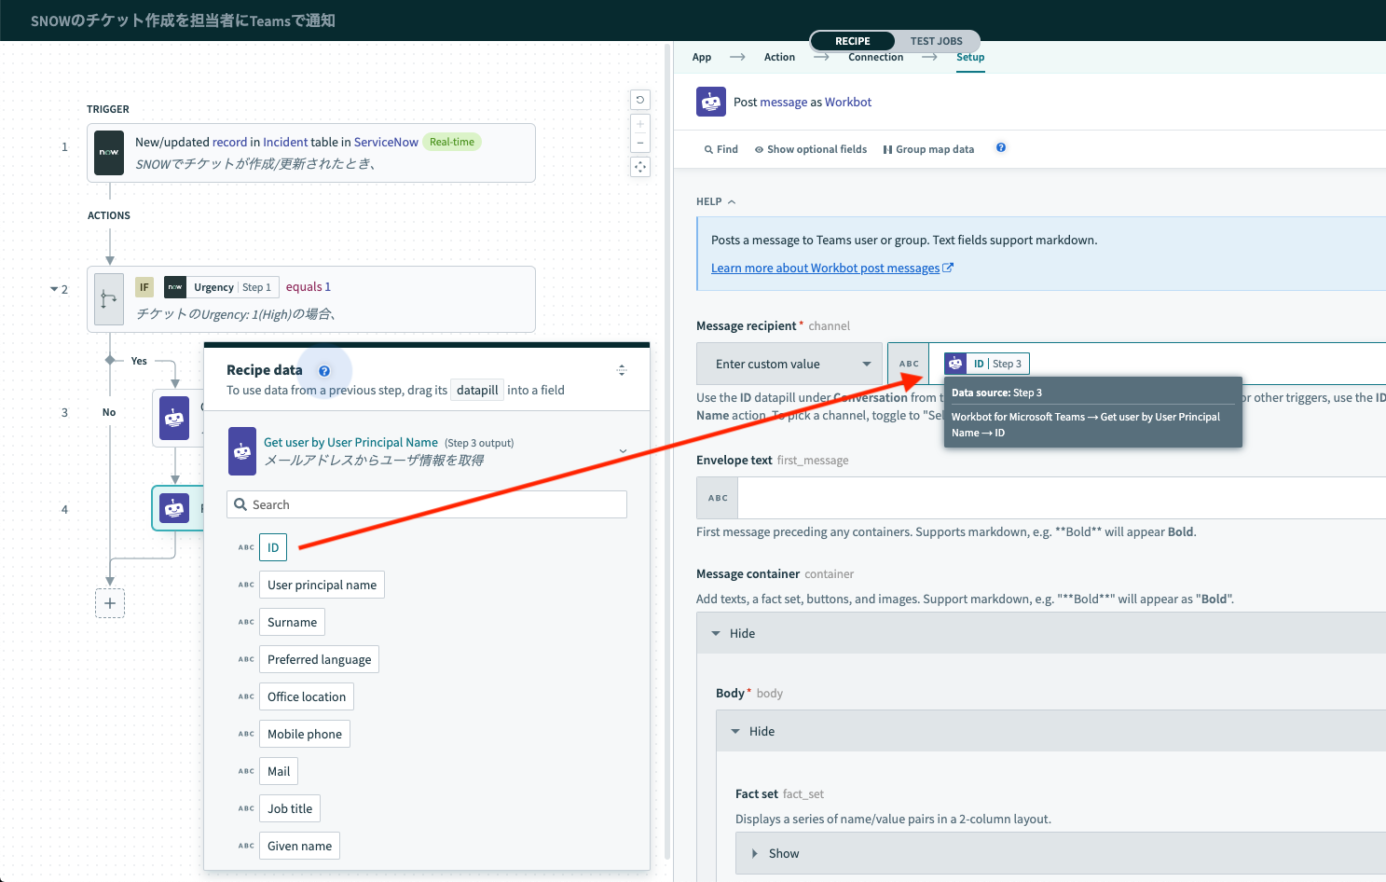Click the Workbot icon in Step 3 output
Screen dimensions: 1386x882
point(242,451)
